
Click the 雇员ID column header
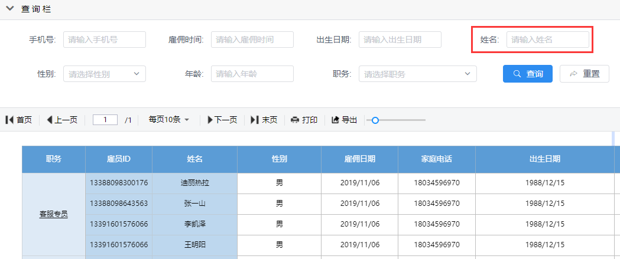pyautogui.click(x=119, y=159)
